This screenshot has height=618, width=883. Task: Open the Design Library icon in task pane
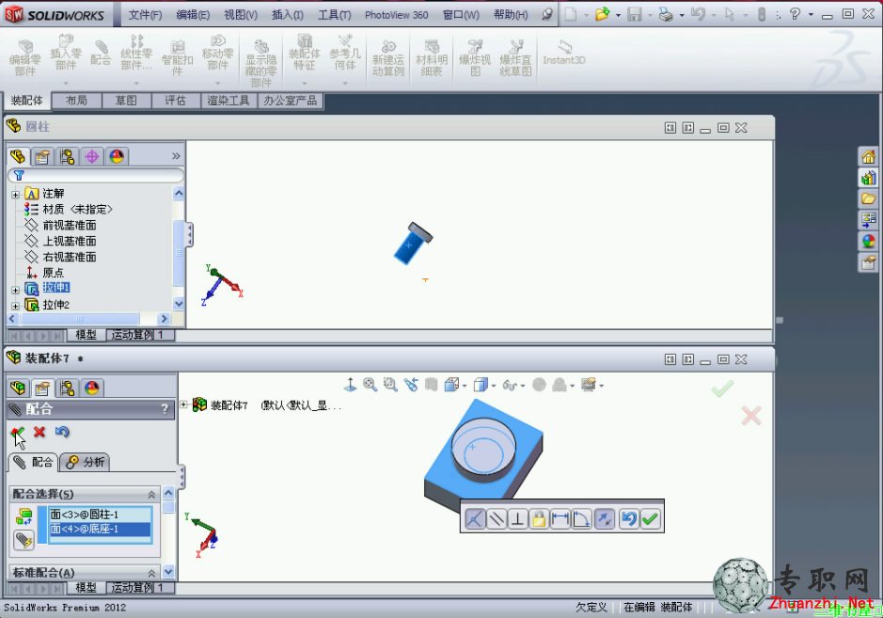pyautogui.click(x=868, y=178)
